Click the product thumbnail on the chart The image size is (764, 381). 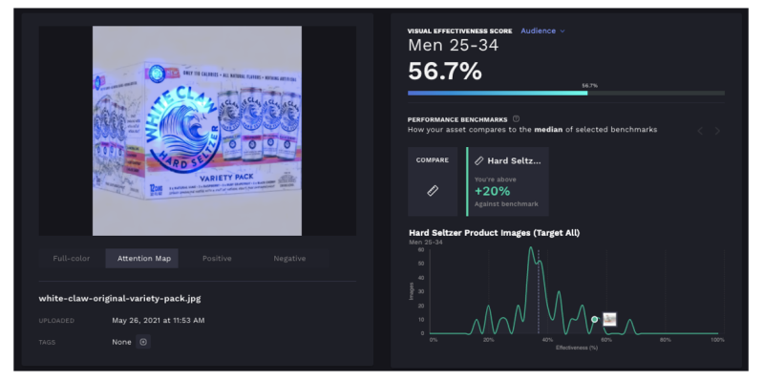[609, 319]
